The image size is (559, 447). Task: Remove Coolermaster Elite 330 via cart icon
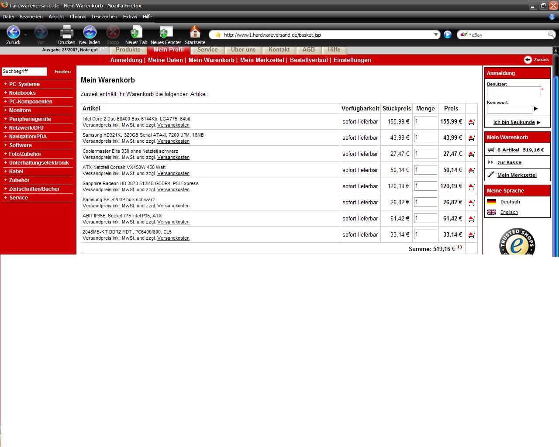point(471,154)
